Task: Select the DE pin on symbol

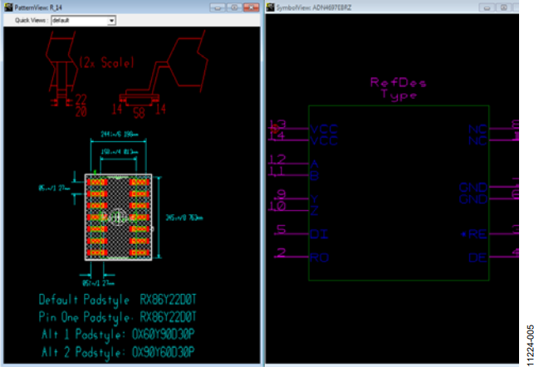Action: (478, 257)
